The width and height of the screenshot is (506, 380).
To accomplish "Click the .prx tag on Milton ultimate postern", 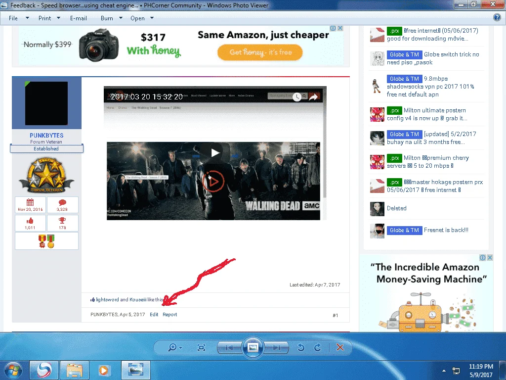I will tap(394, 110).
